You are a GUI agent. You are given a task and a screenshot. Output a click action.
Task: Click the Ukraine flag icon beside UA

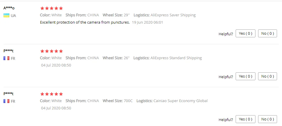(6, 15)
